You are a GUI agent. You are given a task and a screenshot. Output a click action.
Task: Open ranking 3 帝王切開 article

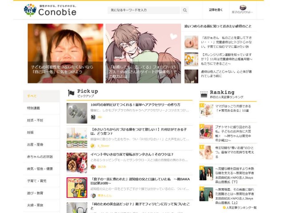click(234, 152)
